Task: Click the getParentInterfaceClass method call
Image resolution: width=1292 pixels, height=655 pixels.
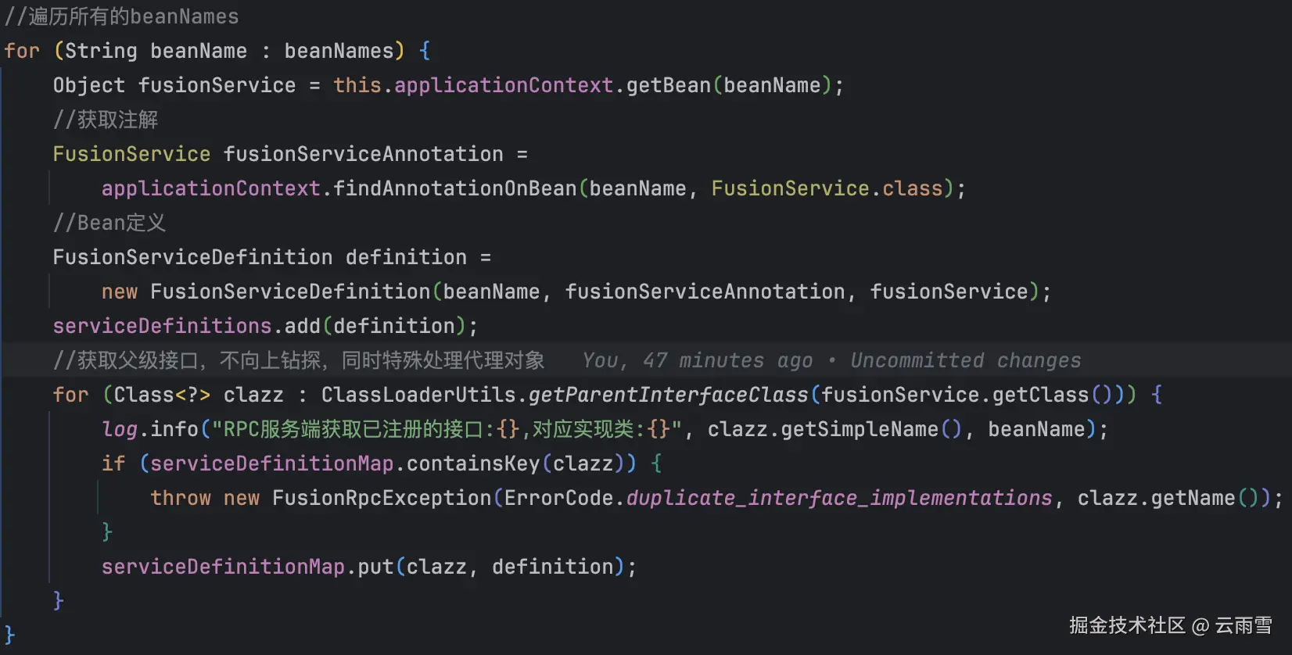Action: click(x=668, y=395)
